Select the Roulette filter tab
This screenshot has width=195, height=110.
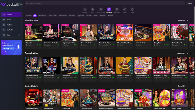click(x=89, y=16)
